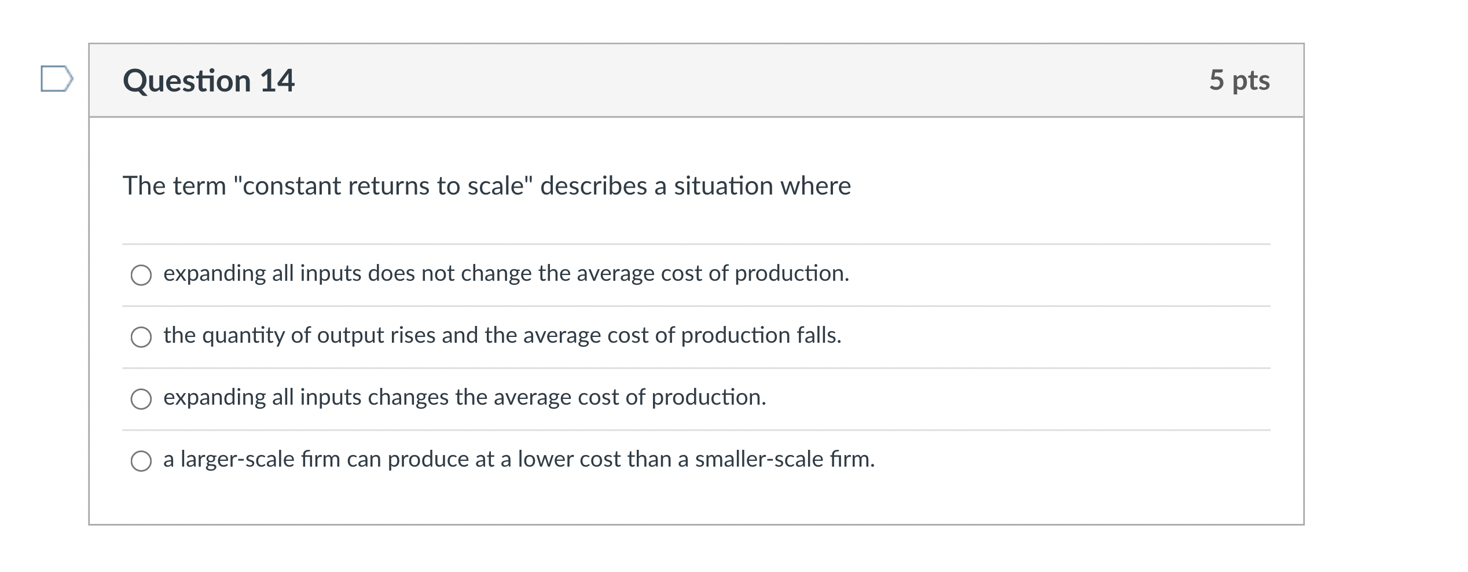Click the 'pts' text in the header
The height and width of the screenshot is (572, 1468).
click(x=1250, y=80)
